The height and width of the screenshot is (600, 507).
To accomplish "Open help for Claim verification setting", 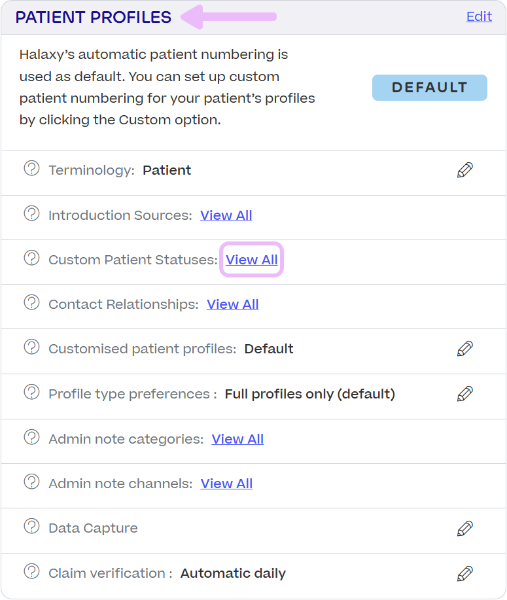I will (31, 572).
